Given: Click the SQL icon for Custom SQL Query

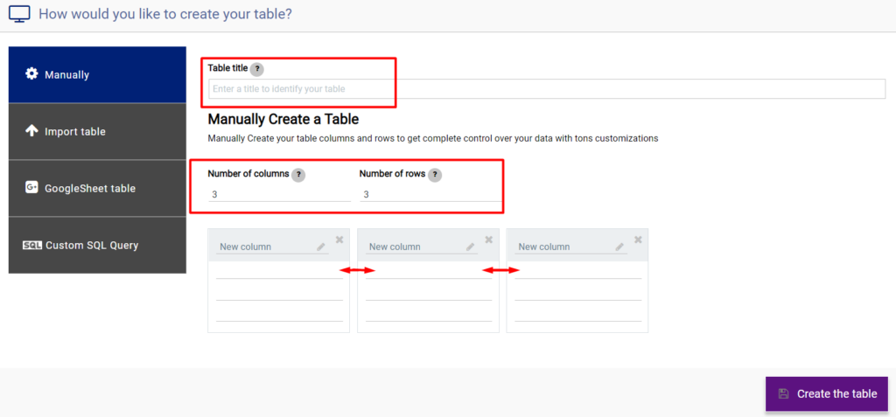Looking at the screenshot, I should 32,246.
